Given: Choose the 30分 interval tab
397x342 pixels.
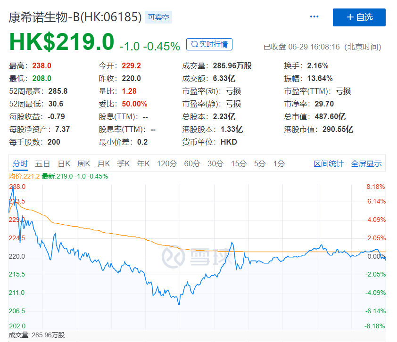Looking at the screenshot, I should point(215,164).
